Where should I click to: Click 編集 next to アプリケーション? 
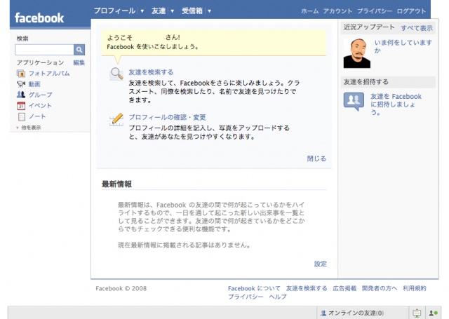pos(79,62)
